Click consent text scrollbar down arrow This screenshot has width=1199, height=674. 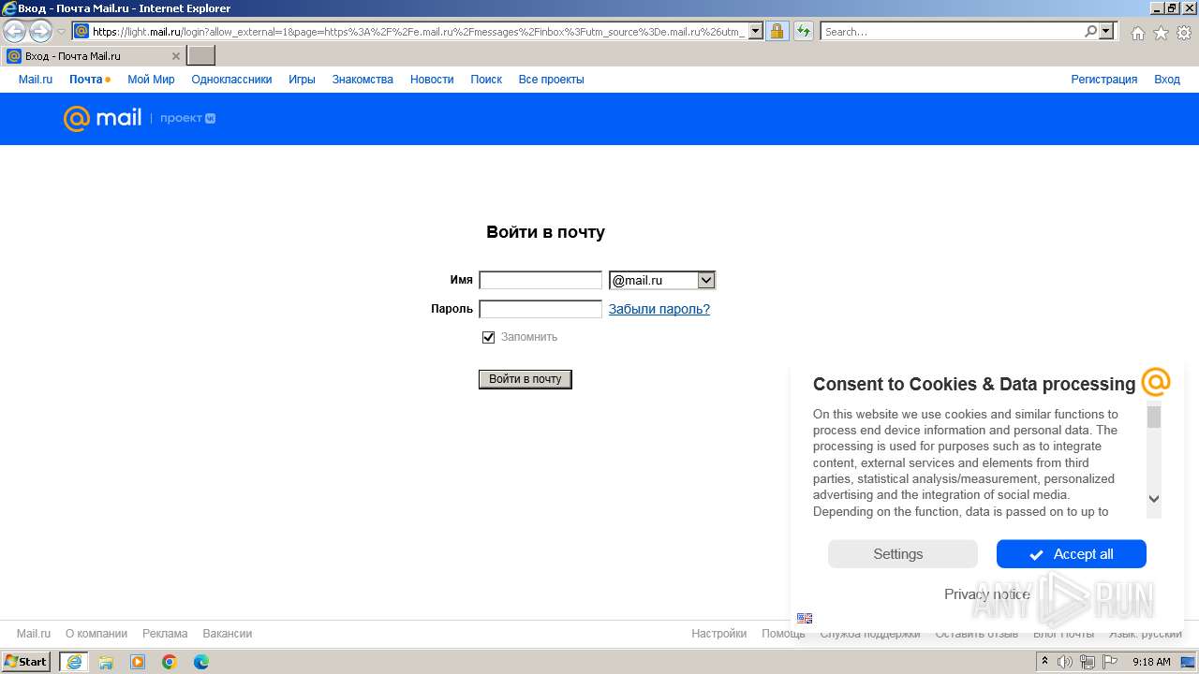[x=1154, y=500]
